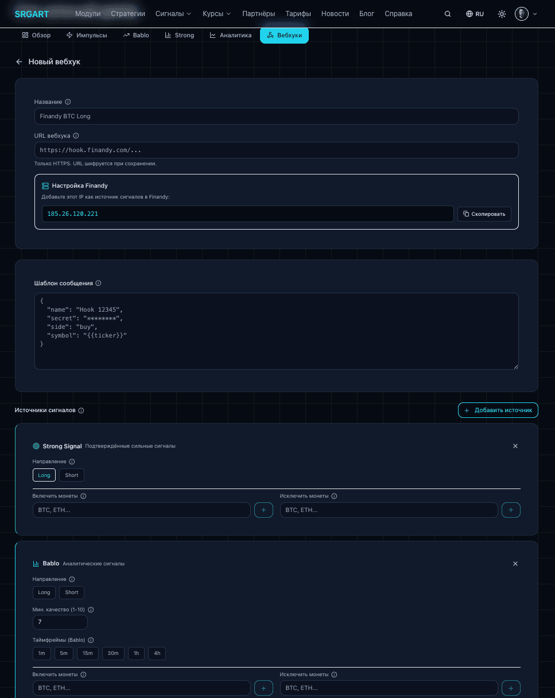Go back using the arrow beside Новый вебхук

pyautogui.click(x=19, y=61)
